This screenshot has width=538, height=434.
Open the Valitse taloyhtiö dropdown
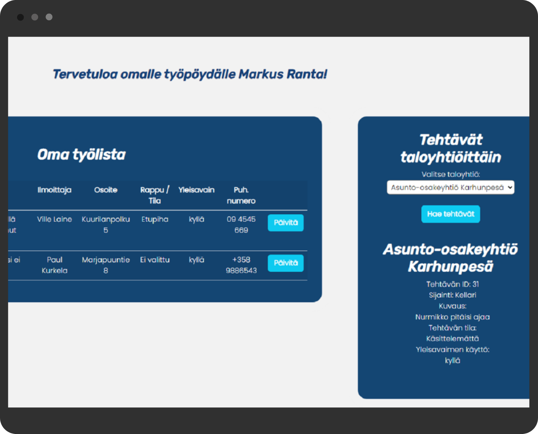pyautogui.click(x=450, y=187)
